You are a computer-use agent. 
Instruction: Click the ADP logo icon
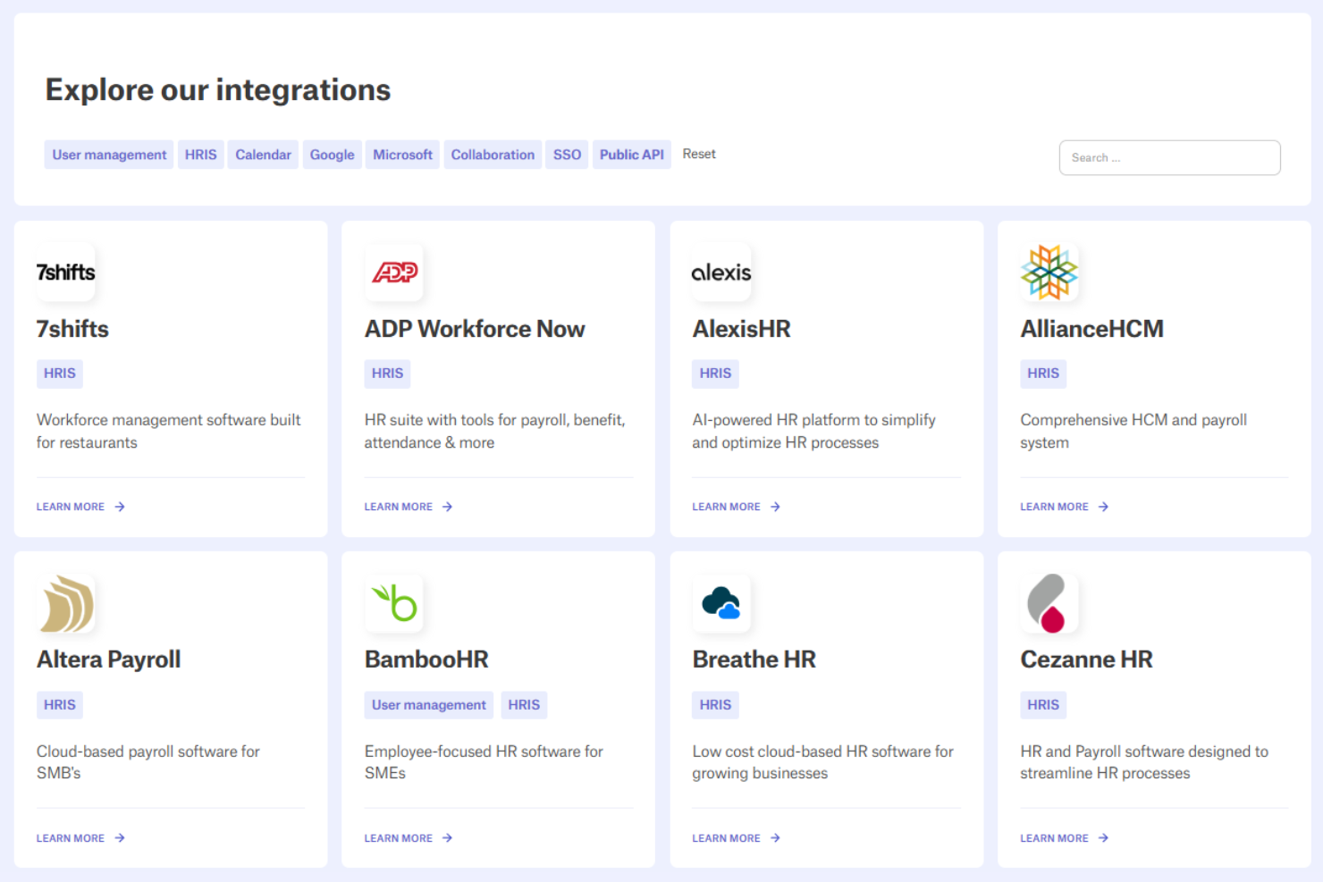tap(394, 273)
